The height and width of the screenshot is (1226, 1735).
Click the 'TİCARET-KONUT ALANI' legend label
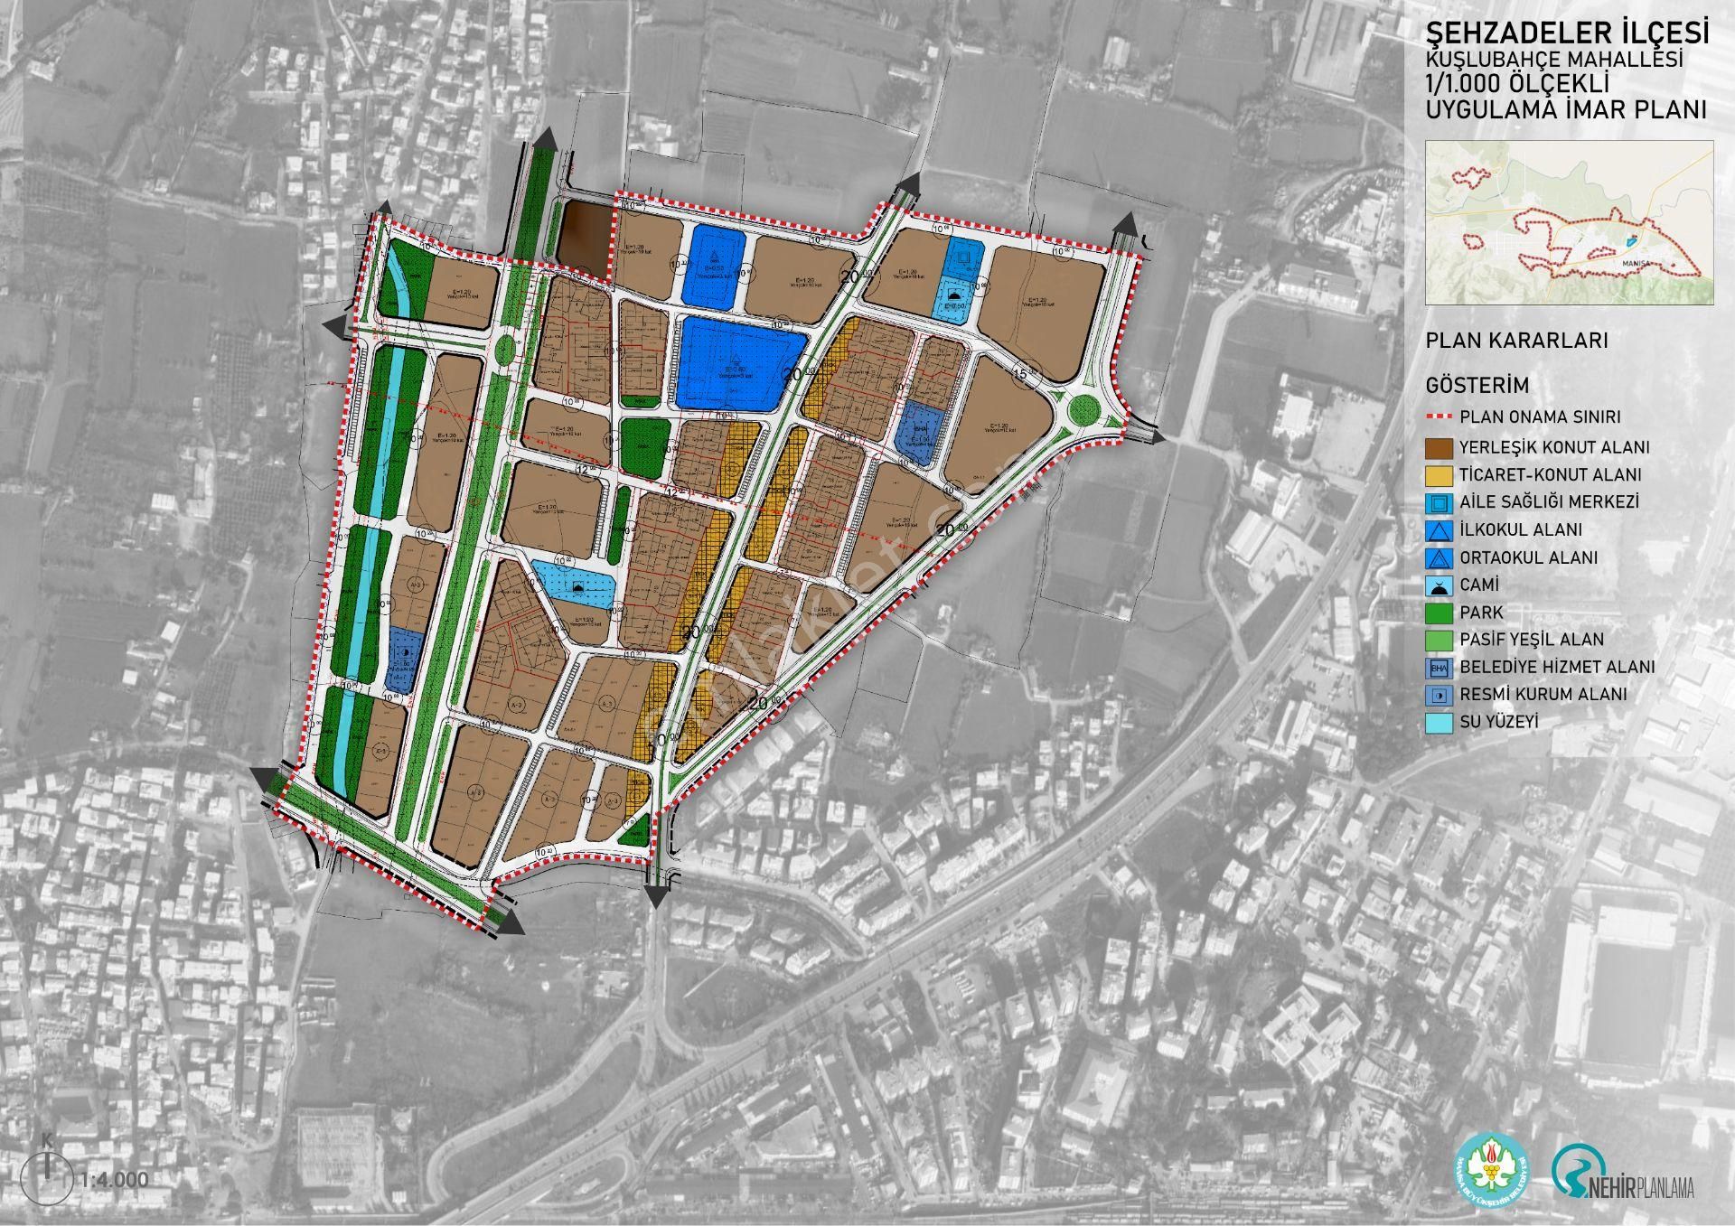(1550, 475)
